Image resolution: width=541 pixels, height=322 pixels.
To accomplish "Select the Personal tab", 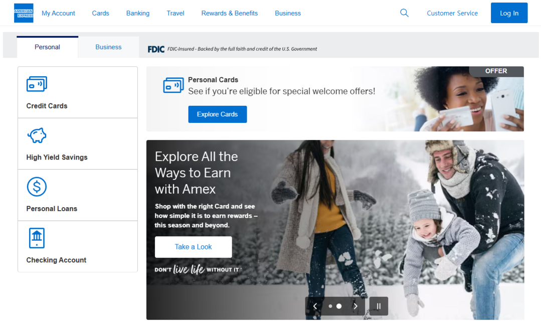I will 47,47.
